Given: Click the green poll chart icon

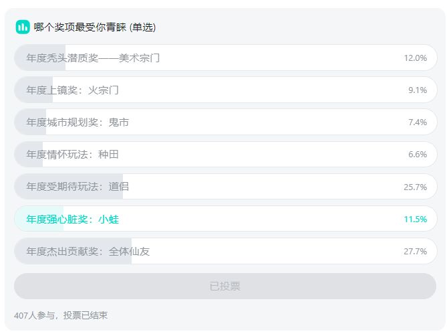Looking at the screenshot, I should [23, 27].
